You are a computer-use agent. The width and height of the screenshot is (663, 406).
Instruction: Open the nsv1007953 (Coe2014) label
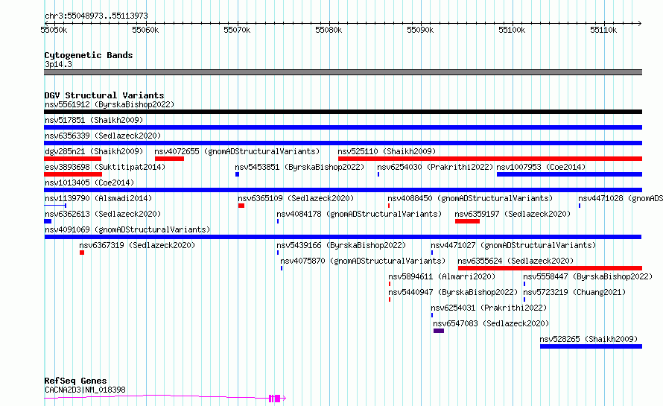click(541, 167)
